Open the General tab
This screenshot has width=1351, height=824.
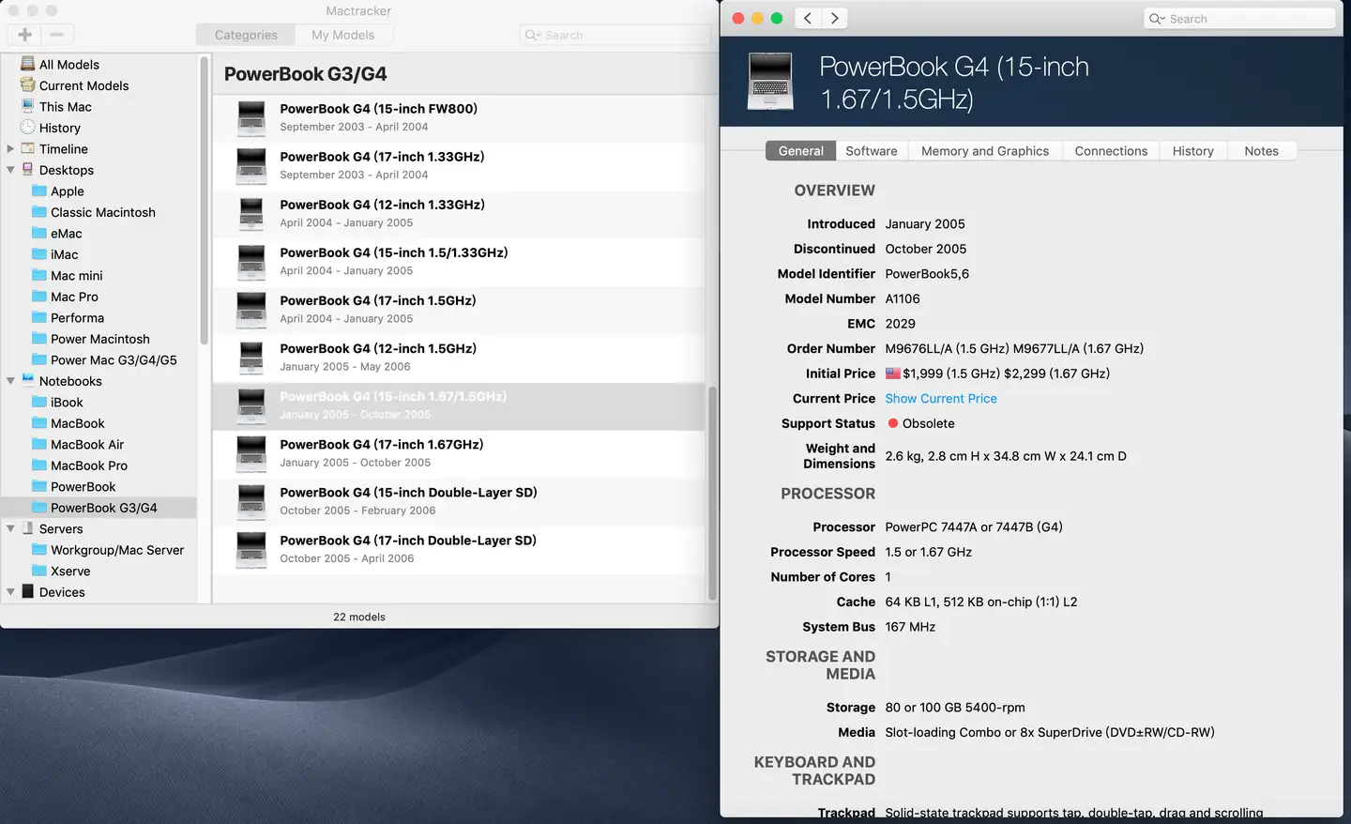point(800,151)
